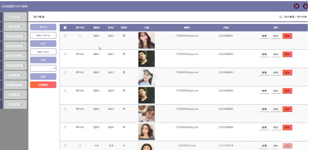Image resolution: width=309 pixels, height=150 pixels.
Task: Expand the 个人中心 sidebar menu
Action: coord(15,17)
